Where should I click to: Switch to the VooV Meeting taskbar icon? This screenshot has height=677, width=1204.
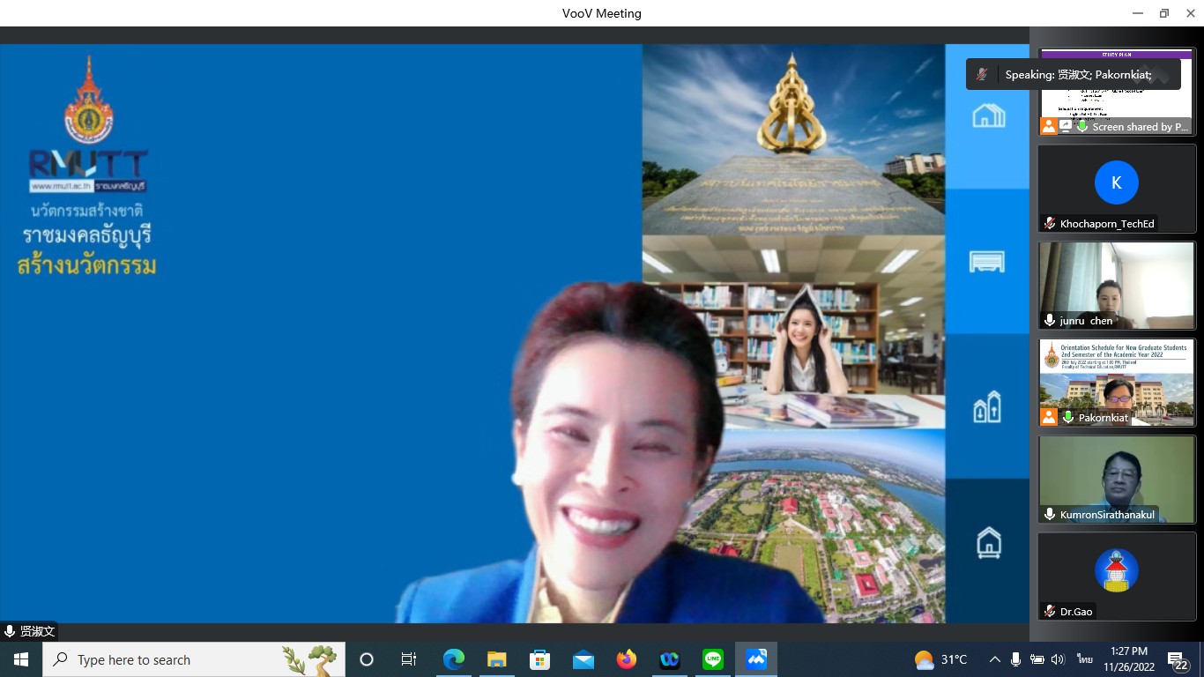point(756,659)
